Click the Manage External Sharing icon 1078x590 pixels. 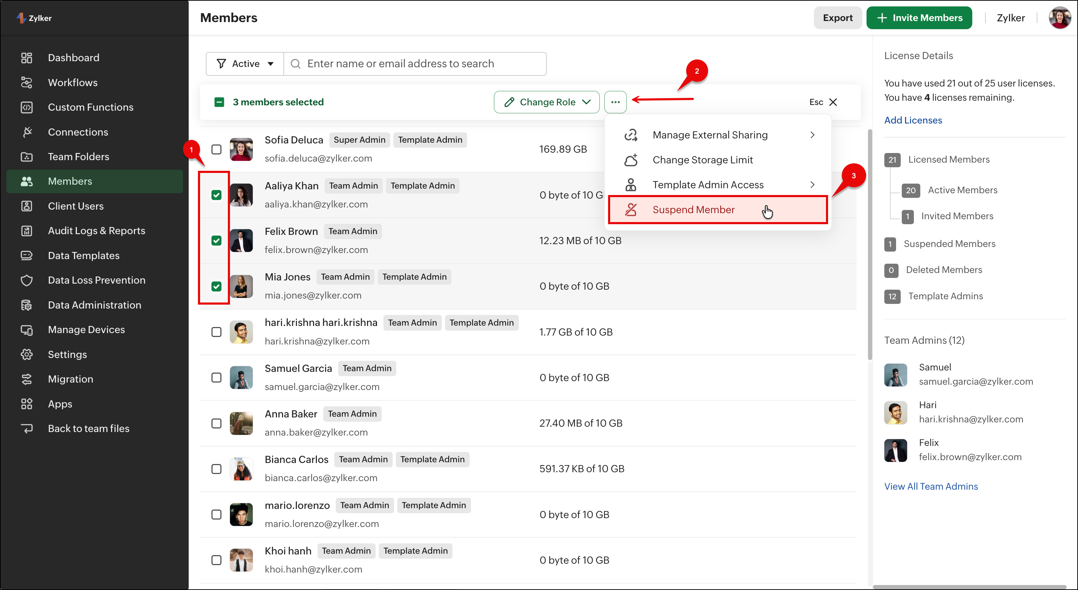click(x=630, y=135)
